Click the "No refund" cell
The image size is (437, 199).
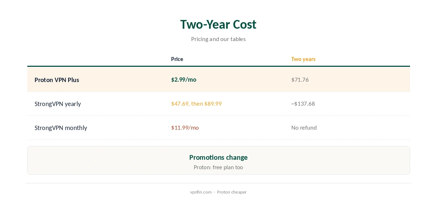[x=304, y=127]
